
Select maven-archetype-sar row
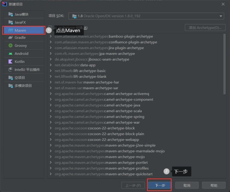pyautogui.click(x=136, y=88)
